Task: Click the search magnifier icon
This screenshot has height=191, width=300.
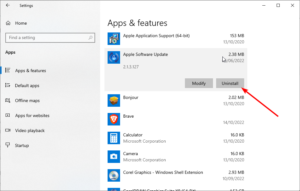Action: [x=90, y=38]
